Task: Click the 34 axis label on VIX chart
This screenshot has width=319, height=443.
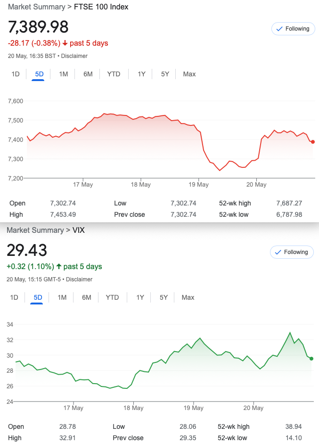Action: (10, 325)
